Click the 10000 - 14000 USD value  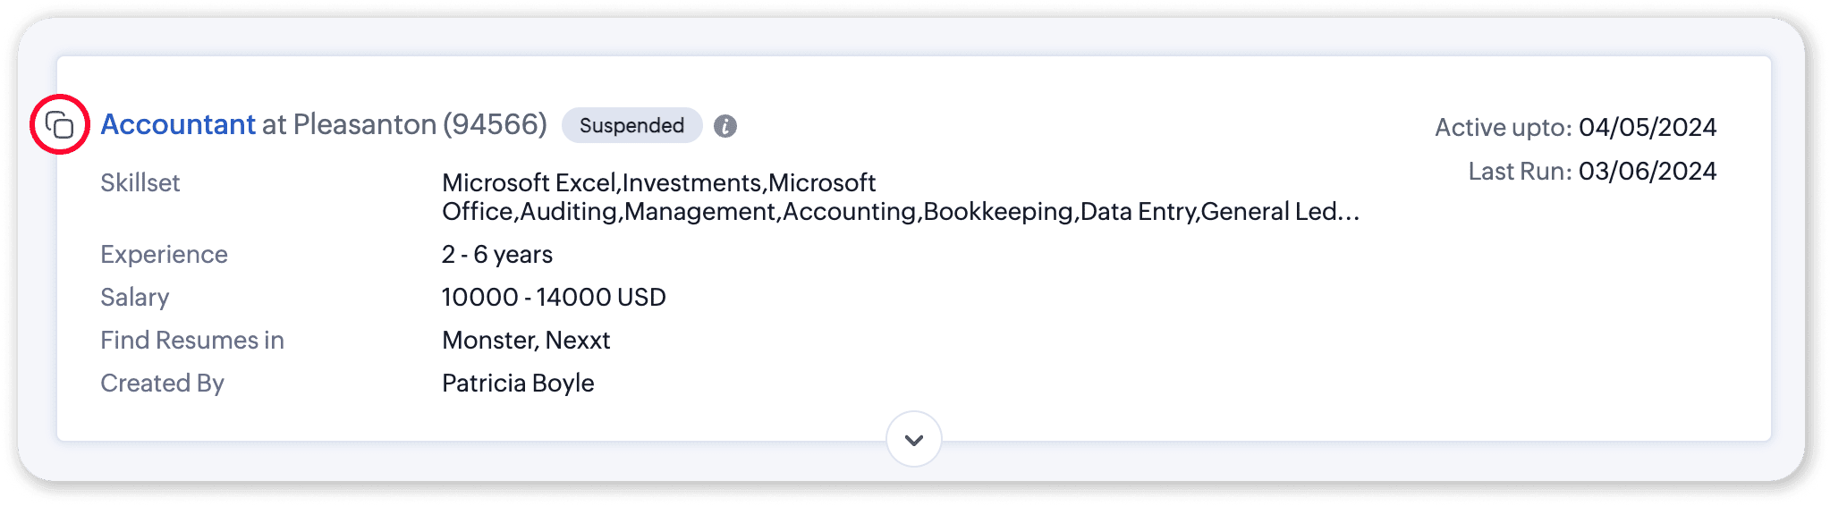[554, 297]
